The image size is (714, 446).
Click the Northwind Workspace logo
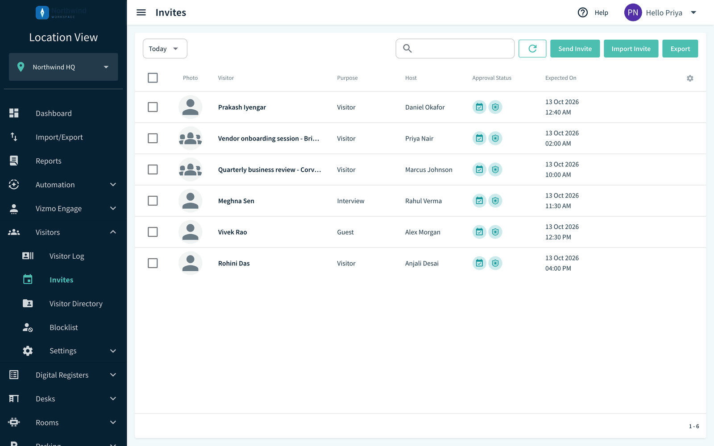coord(61,12)
